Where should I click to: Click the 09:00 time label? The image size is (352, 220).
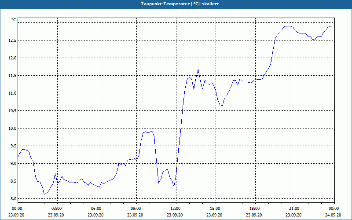[136, 209]
